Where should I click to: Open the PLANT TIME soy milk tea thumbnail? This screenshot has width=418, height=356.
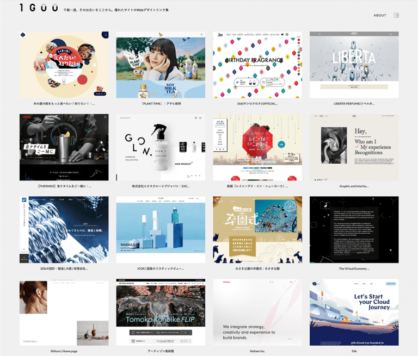point(161,65)
